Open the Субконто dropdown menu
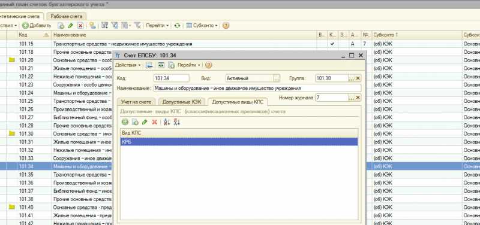 tap(202, 26)
